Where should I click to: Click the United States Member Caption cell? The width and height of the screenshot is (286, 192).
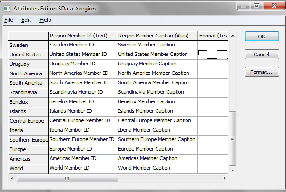(x=157, y=55)
